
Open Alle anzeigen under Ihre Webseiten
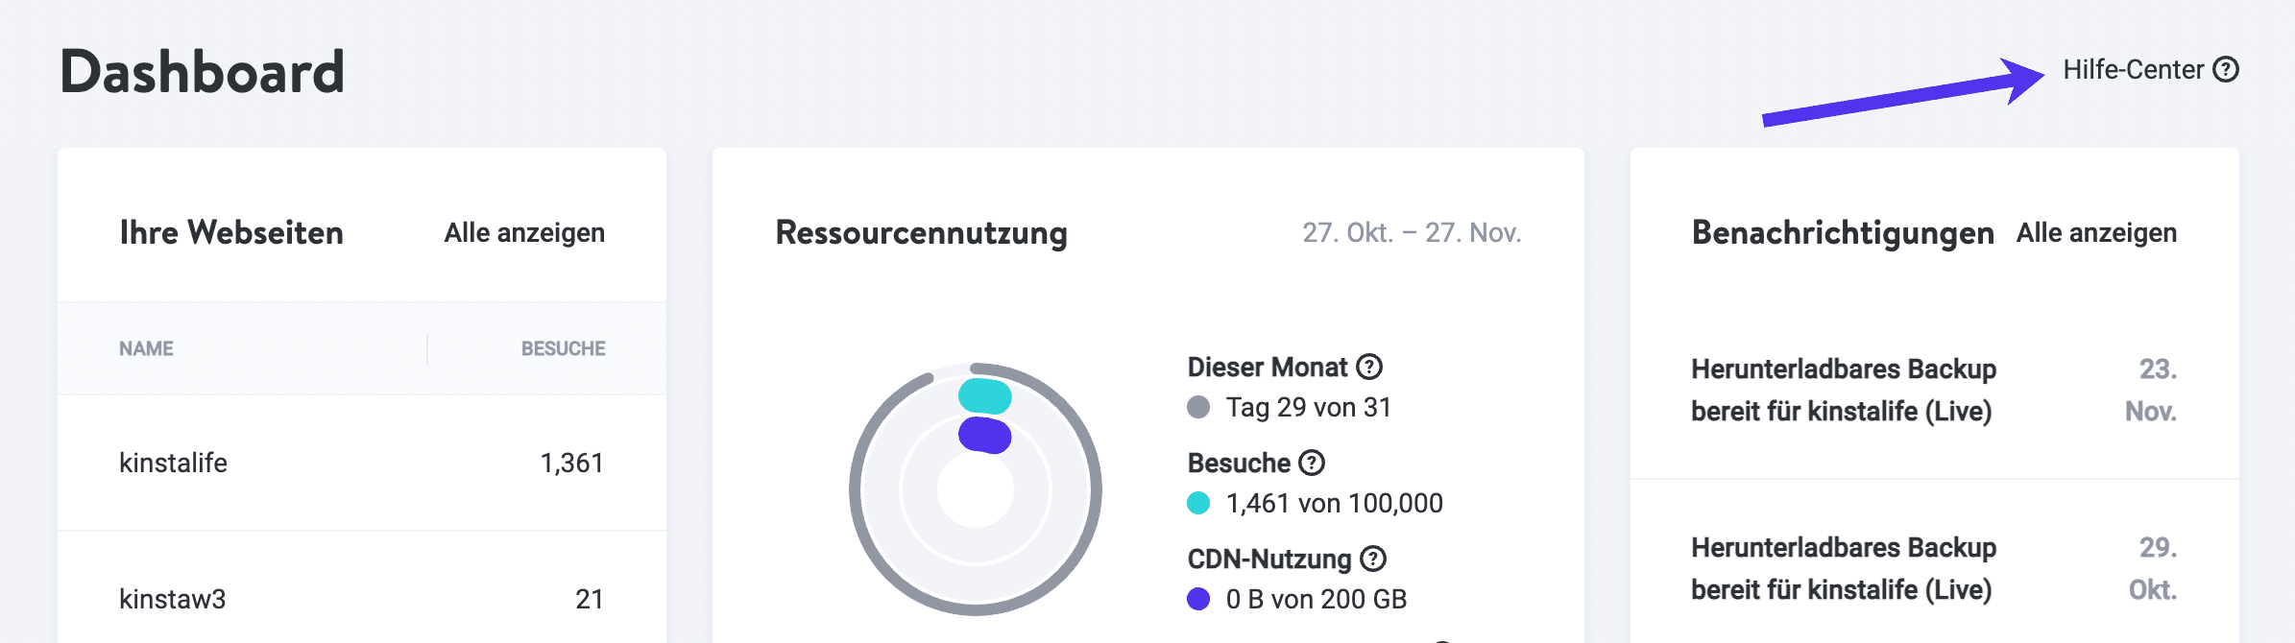tap(522, 232)
